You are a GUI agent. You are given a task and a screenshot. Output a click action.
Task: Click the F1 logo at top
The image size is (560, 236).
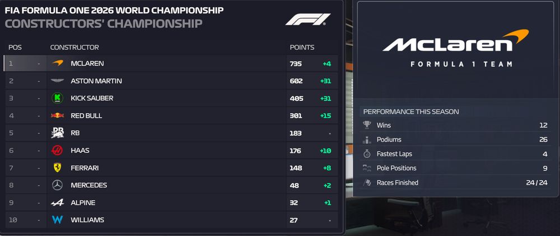tap(307, 20)
